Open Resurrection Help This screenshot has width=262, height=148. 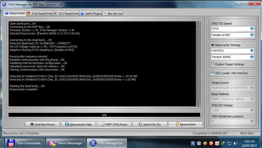tap(78, 124)
